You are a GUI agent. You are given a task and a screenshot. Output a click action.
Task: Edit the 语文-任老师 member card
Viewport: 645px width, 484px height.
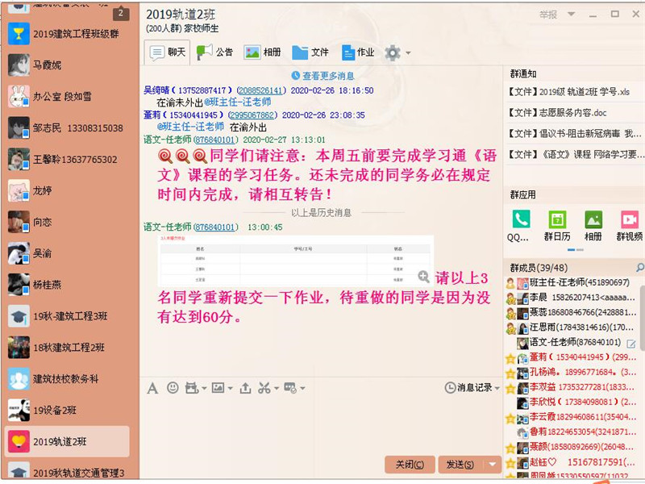[x=631, y=344]
